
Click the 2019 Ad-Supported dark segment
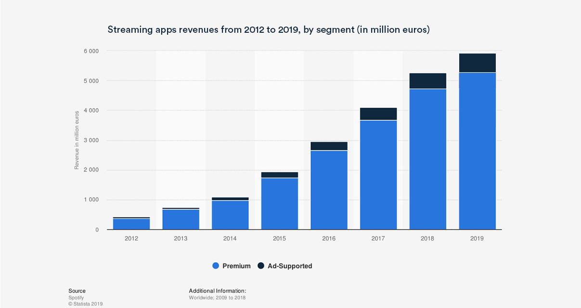click(478, 63)
